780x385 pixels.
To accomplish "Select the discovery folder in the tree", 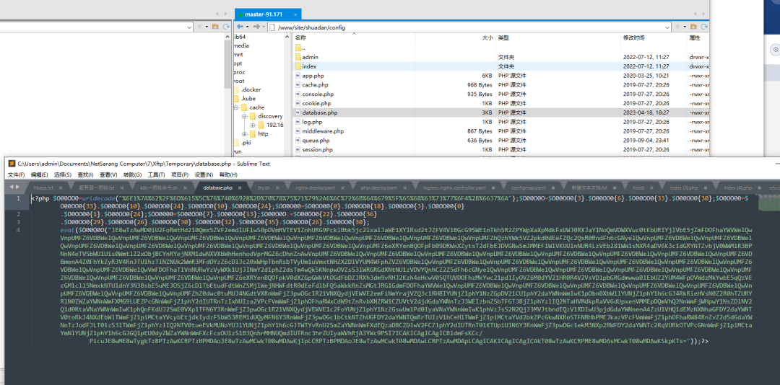I will click(270, 116).
